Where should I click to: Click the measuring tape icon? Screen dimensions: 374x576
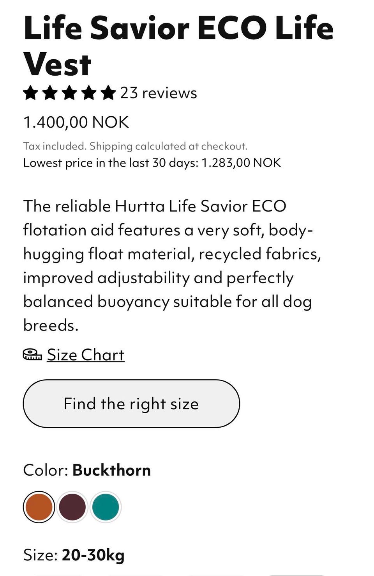coord(32,354)
